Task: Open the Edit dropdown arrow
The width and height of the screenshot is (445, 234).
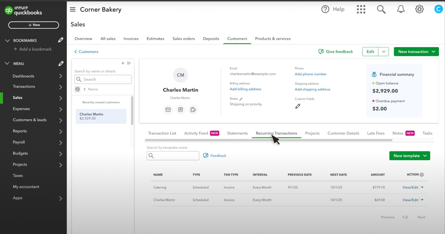Action: [x=384, y=51]
